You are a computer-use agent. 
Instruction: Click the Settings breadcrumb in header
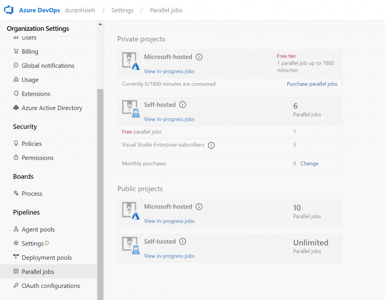click(x=123, y=10)
